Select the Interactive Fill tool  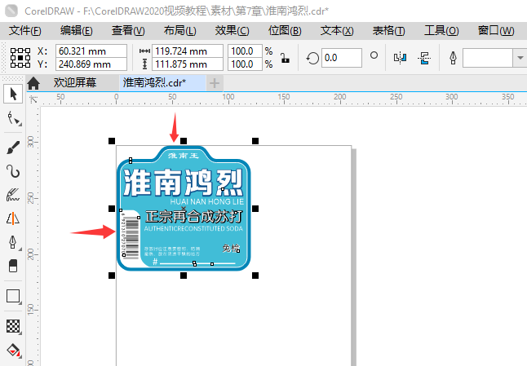pyautogui.click(x=13, y=351)
